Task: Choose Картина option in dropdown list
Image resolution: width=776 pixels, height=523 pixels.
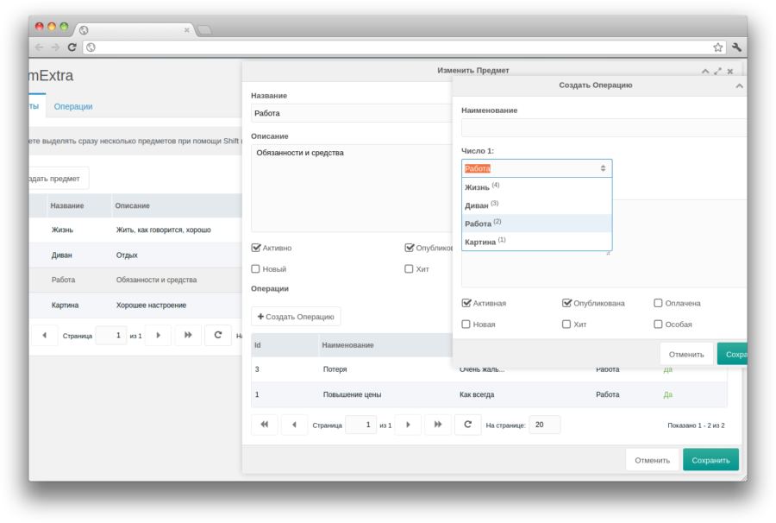Action: [x=480, y=242]
